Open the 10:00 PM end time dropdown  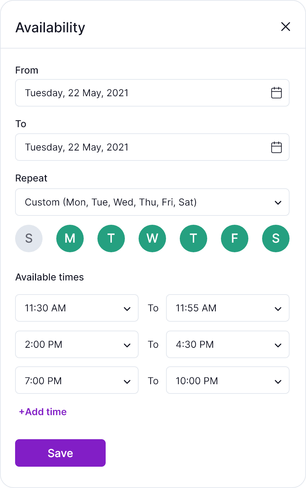point(228,381)
